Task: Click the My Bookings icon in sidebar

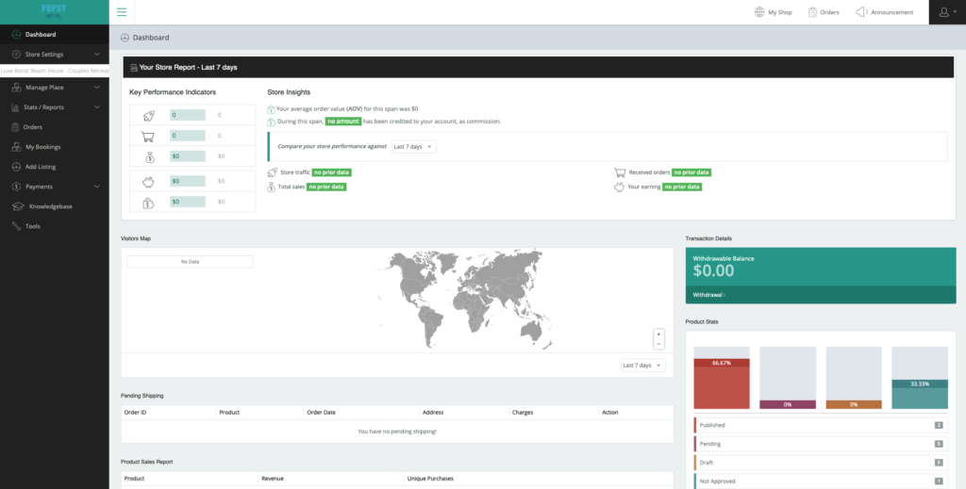Action: [14, 147]
